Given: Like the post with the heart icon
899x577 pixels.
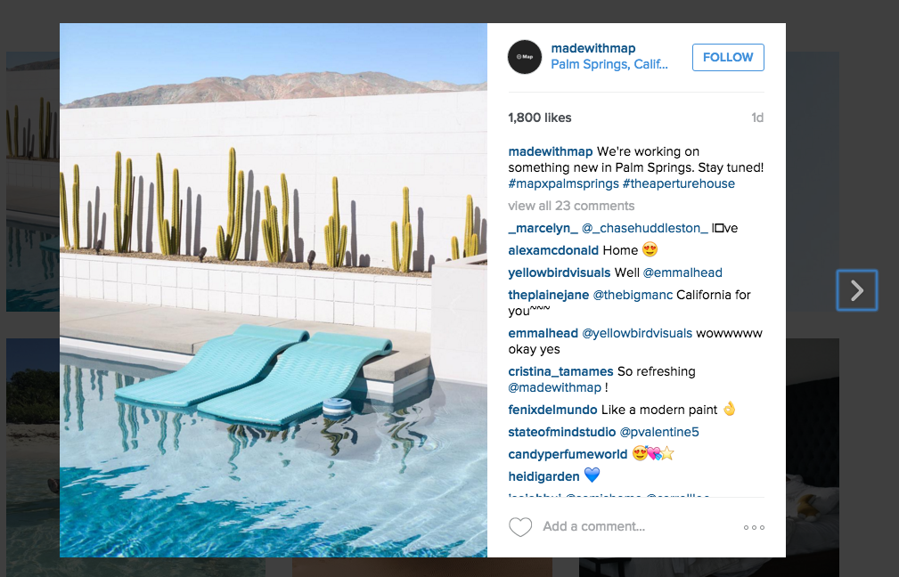Looking at the screenshot, I should (520, 527).
